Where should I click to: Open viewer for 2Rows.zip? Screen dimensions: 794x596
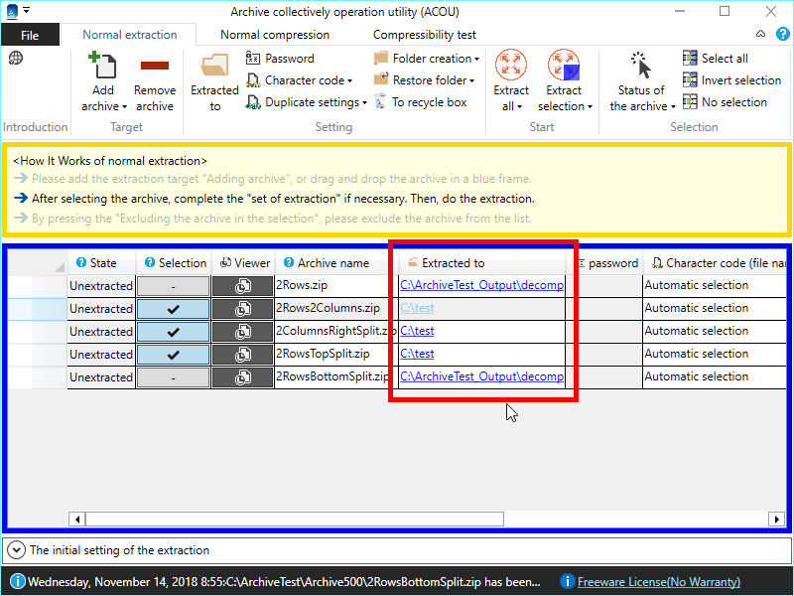pyautogui.click(x=242, y=286)
